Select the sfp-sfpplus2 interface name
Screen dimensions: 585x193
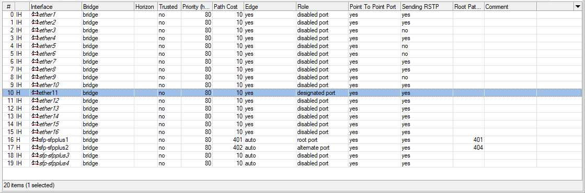tap(54, 148)
